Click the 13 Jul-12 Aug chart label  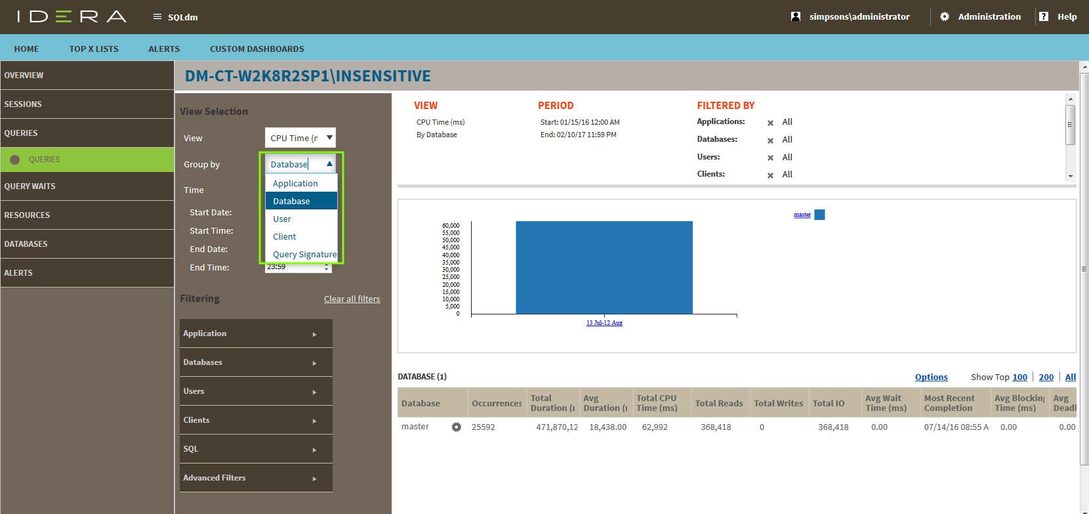click(604, 323)
